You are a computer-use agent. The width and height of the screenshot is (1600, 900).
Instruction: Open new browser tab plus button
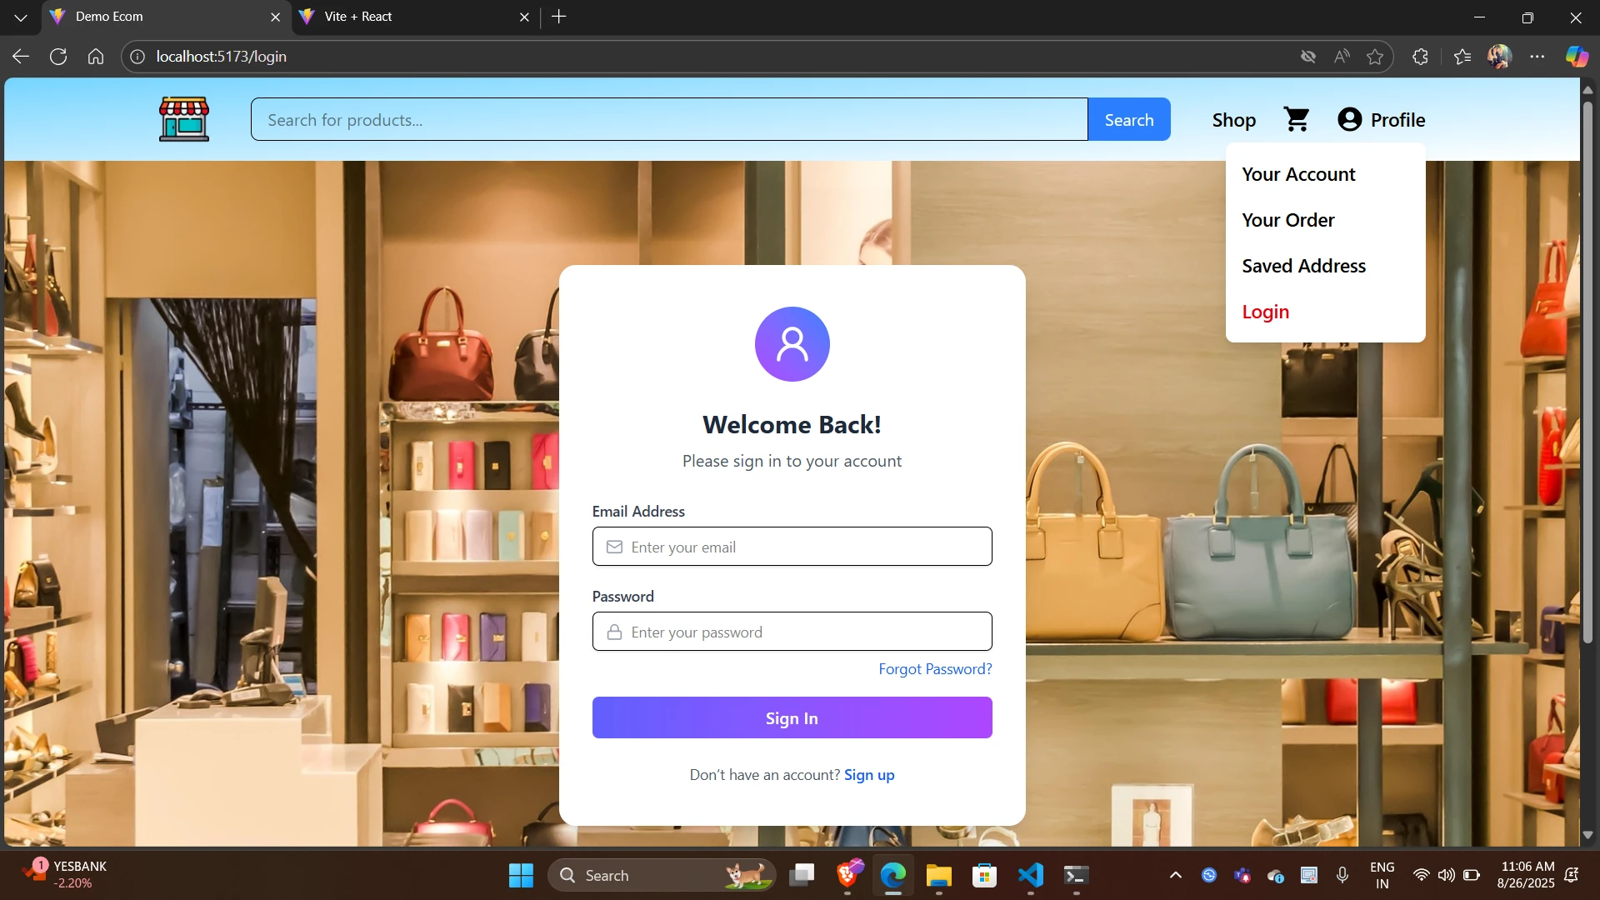pos(559,17)
